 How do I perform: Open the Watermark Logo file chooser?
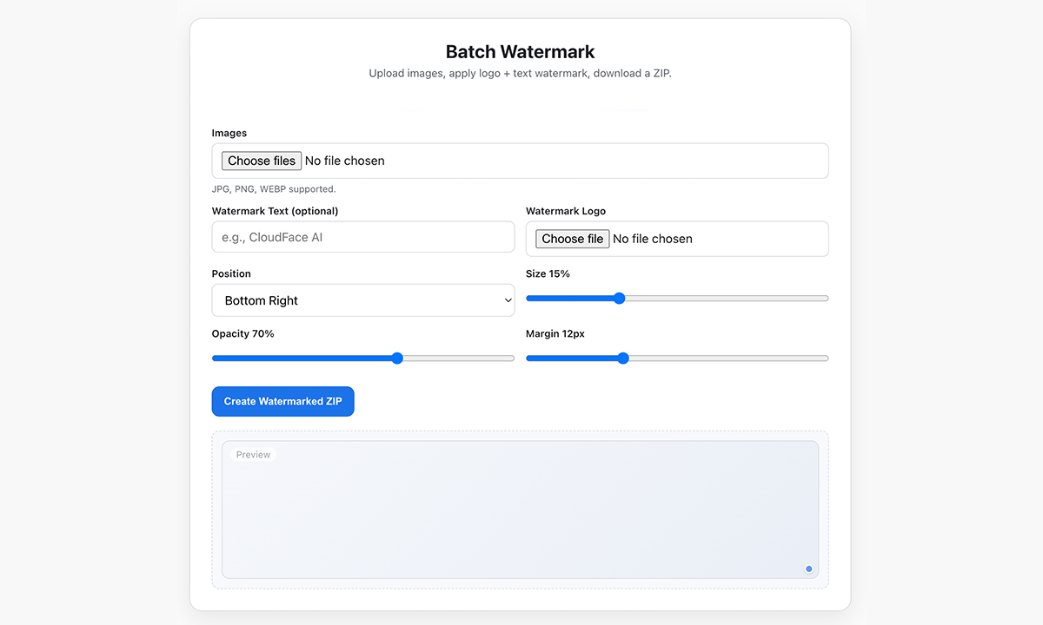(x=571, y=239)
